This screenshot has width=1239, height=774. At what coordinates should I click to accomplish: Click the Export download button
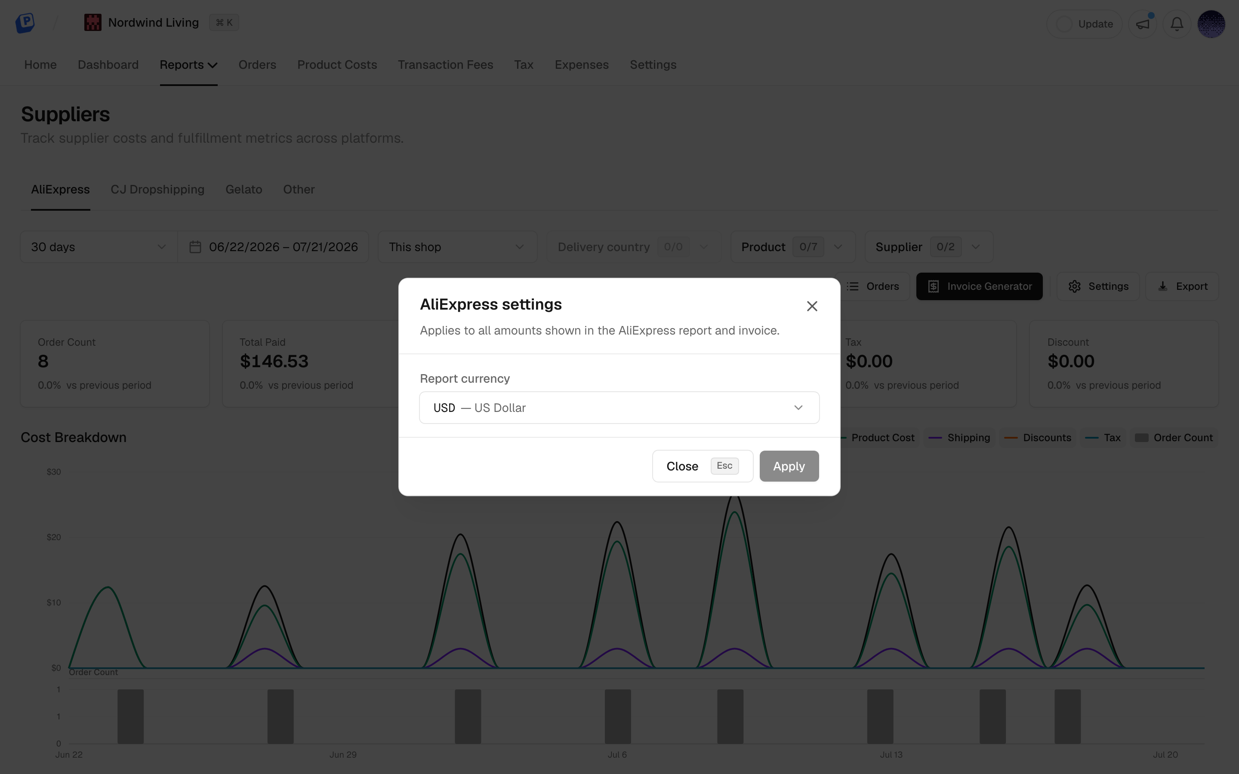tap(1182, 286)
